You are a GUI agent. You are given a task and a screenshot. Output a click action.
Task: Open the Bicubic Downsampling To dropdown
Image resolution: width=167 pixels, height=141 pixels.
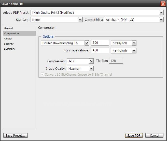[65, 43]
